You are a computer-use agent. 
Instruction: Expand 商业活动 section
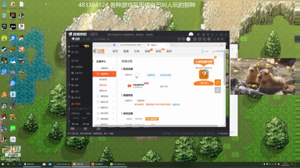click(x=105, y=113)
